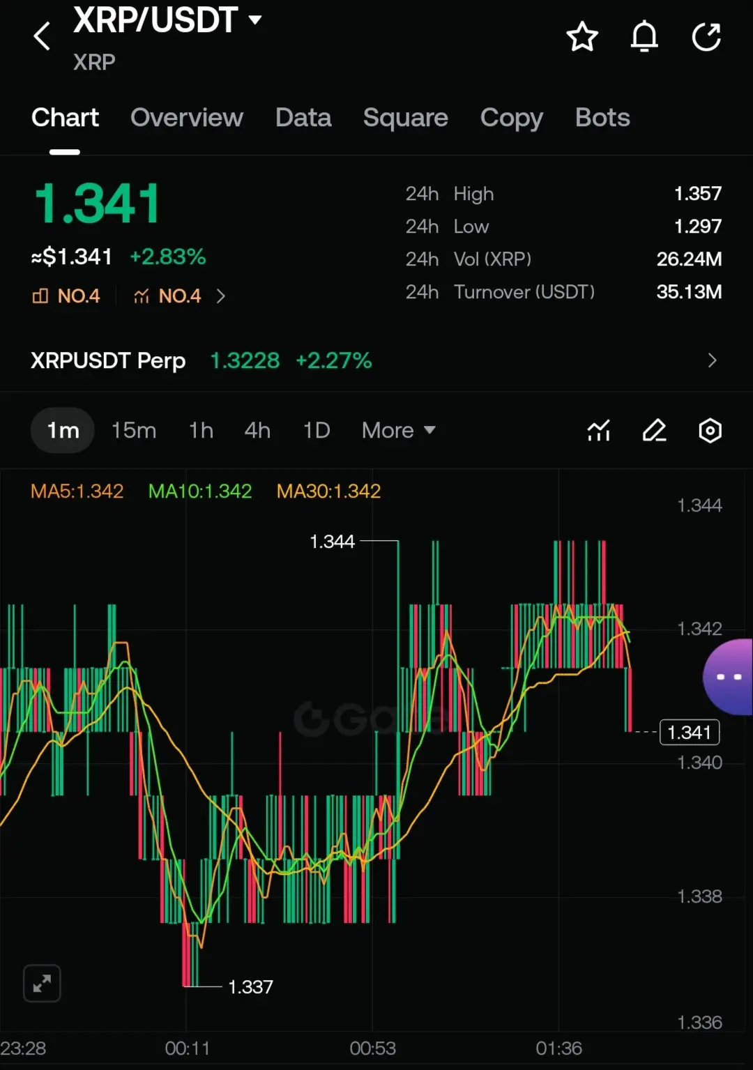The height and width of the screenshot is (1070, 753).
Task: Select the 4h timeframe
Action: 257,431
